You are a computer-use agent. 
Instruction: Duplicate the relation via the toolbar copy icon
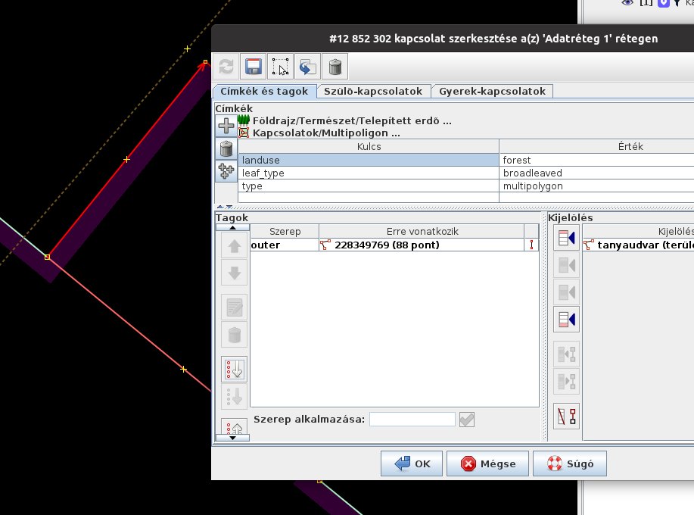[x=307, y=67]
